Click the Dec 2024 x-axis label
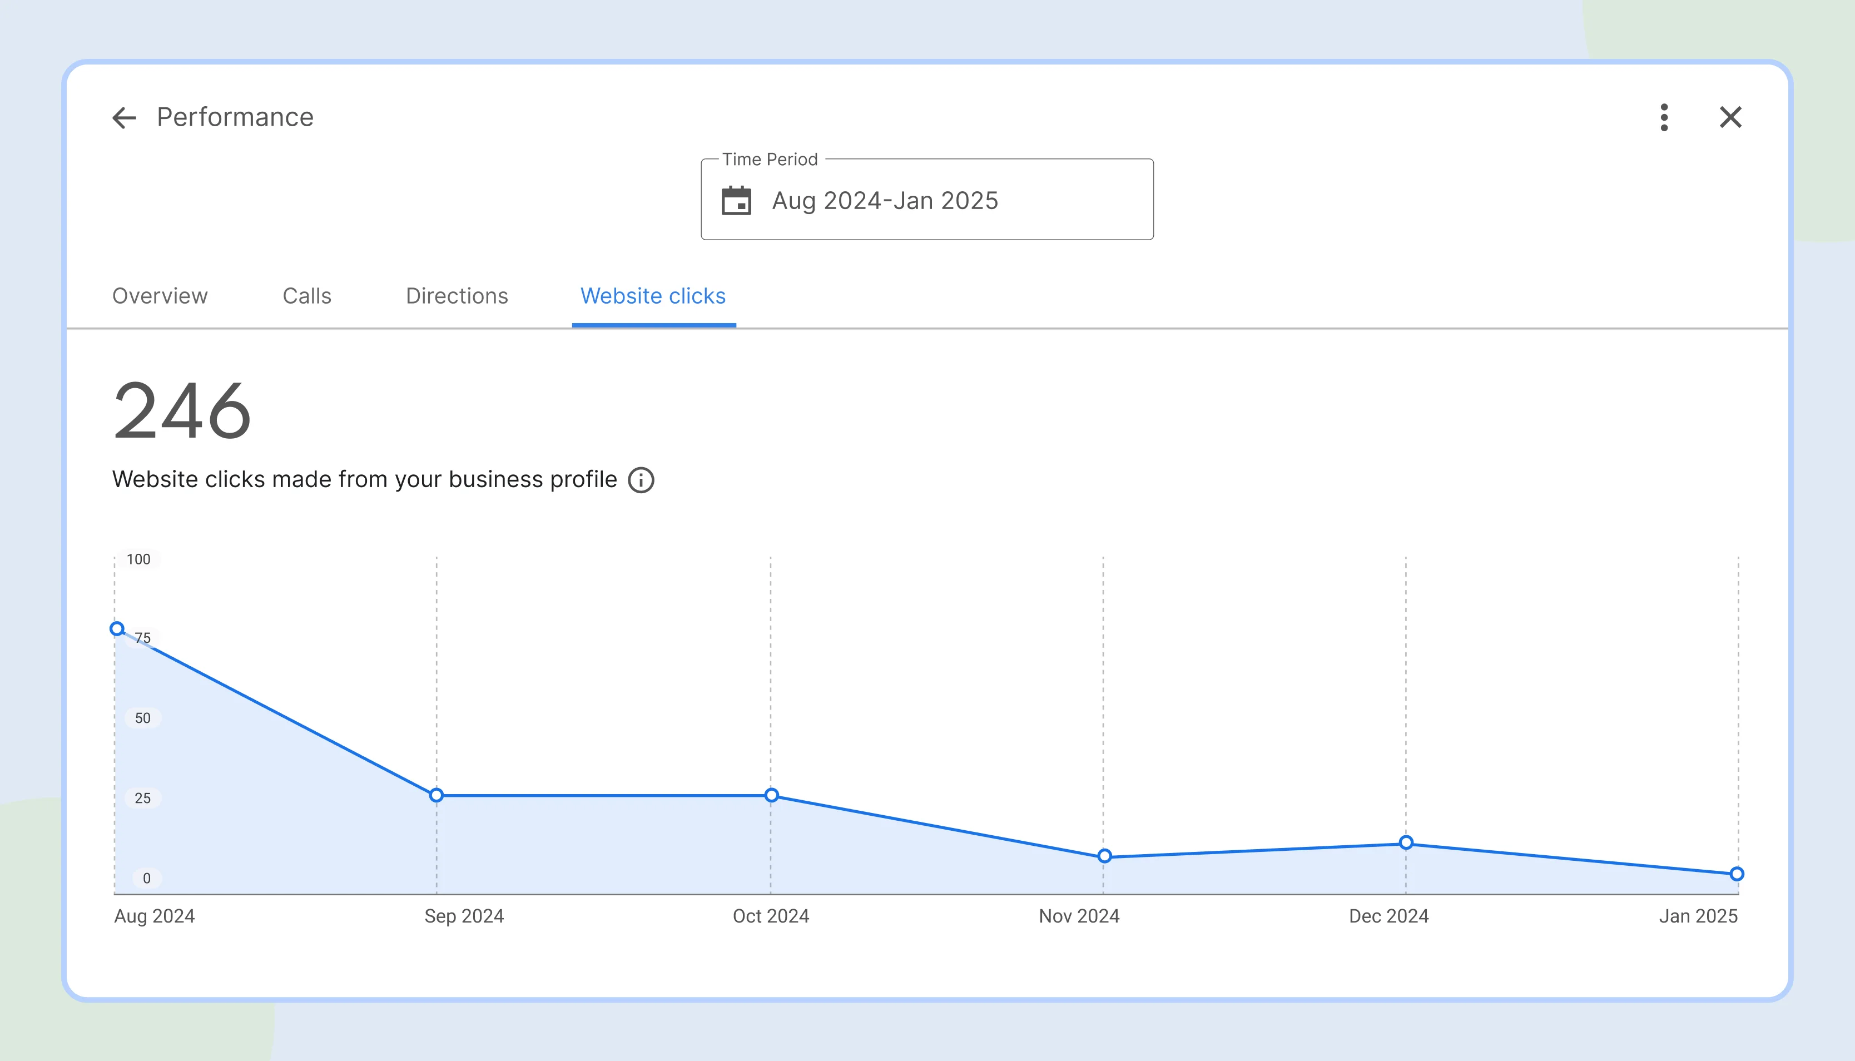This screenshot has height=1061, width=1855. click(1388, 916)
